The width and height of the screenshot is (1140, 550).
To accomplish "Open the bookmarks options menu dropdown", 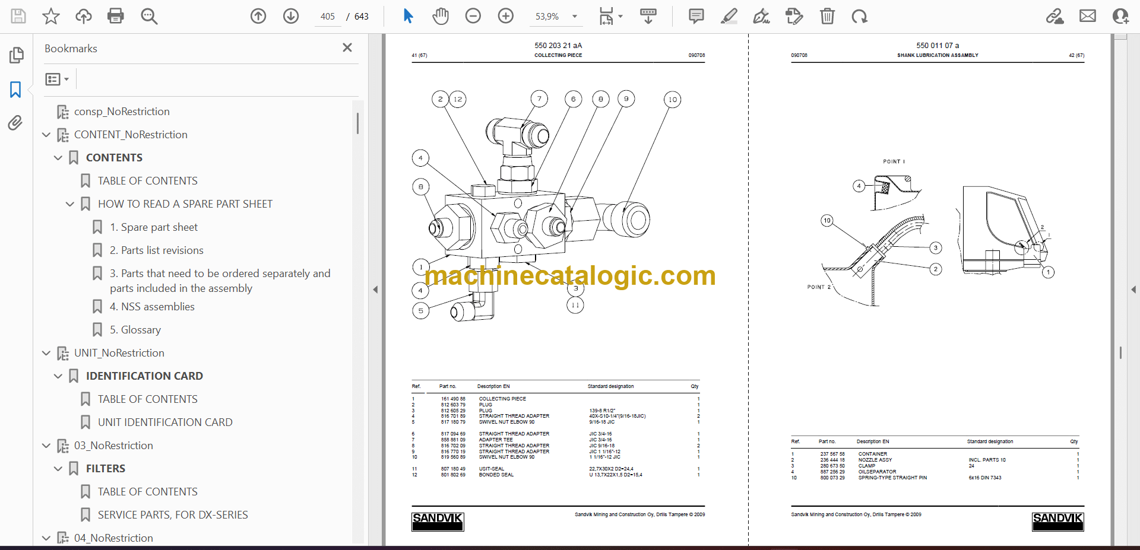I will click(x=57, y=79).
